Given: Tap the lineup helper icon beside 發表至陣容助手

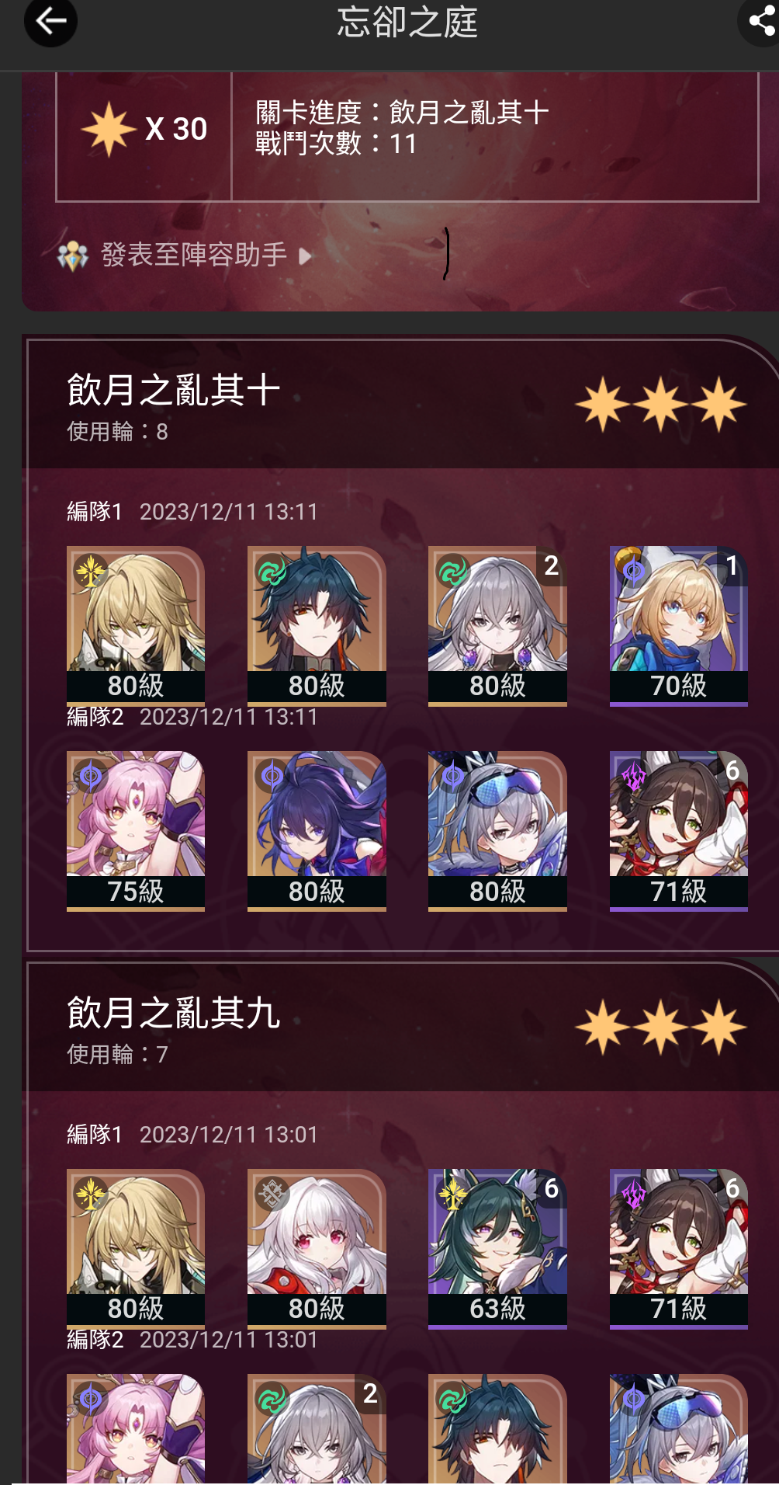Looking at the screenshot, I should [x=73, y=256].
